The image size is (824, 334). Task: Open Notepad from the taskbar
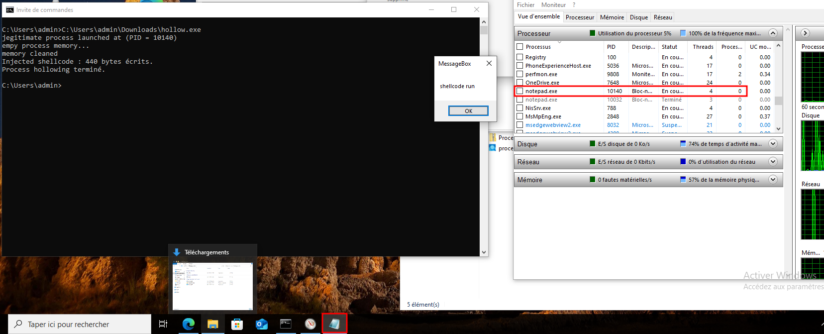(334, 324)
